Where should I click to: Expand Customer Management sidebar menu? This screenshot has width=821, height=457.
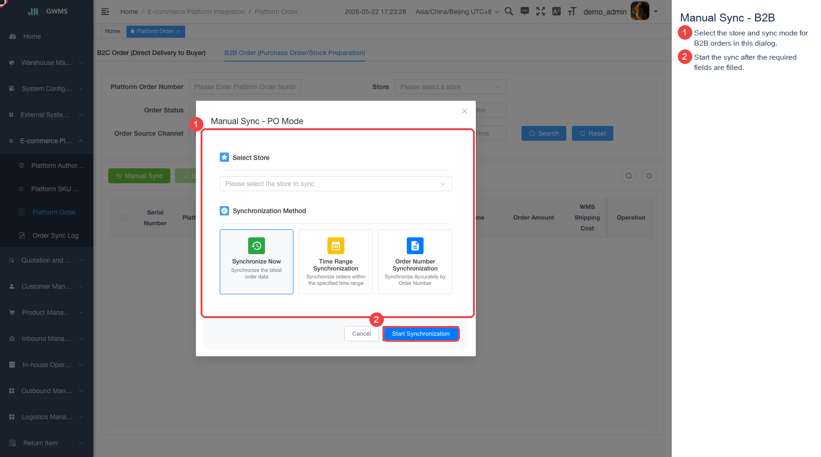coord(47,286)
